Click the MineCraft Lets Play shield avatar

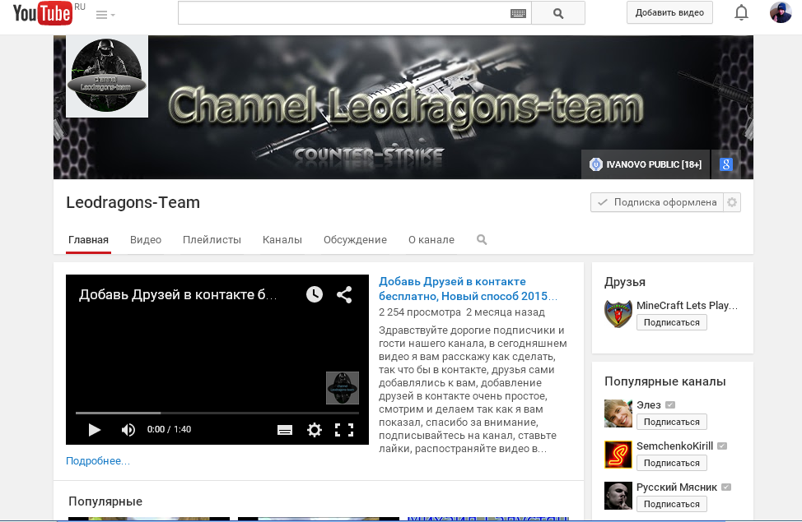click(618, 313)
